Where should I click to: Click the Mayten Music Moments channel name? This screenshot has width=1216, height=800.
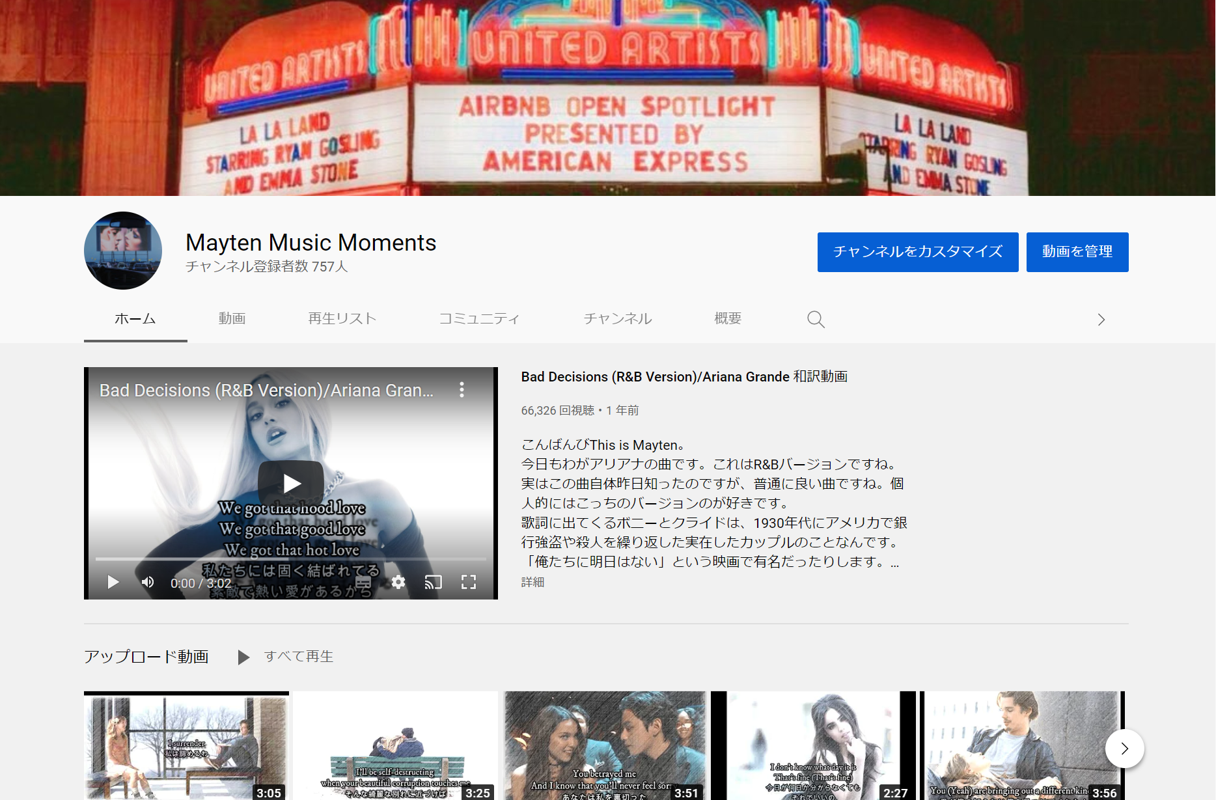tap(311, 243)
